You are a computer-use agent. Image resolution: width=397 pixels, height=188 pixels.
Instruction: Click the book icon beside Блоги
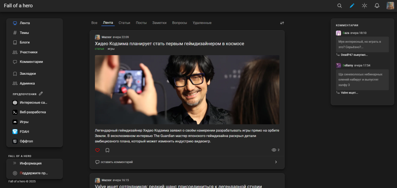tap(15, 42)
